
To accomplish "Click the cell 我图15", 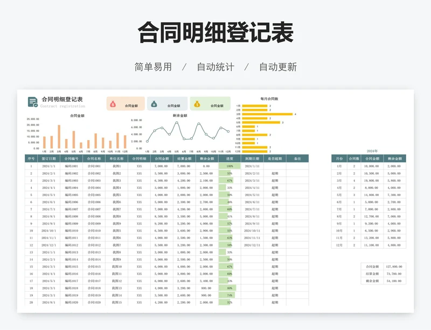I will (x=116, y=302).
